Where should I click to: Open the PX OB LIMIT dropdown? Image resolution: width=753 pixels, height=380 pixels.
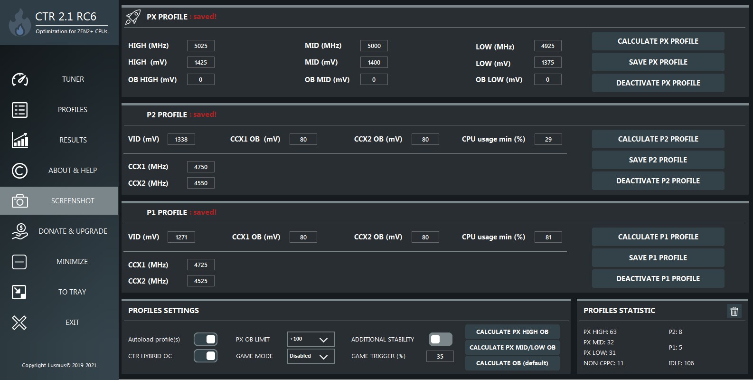[x=311, y=339]
